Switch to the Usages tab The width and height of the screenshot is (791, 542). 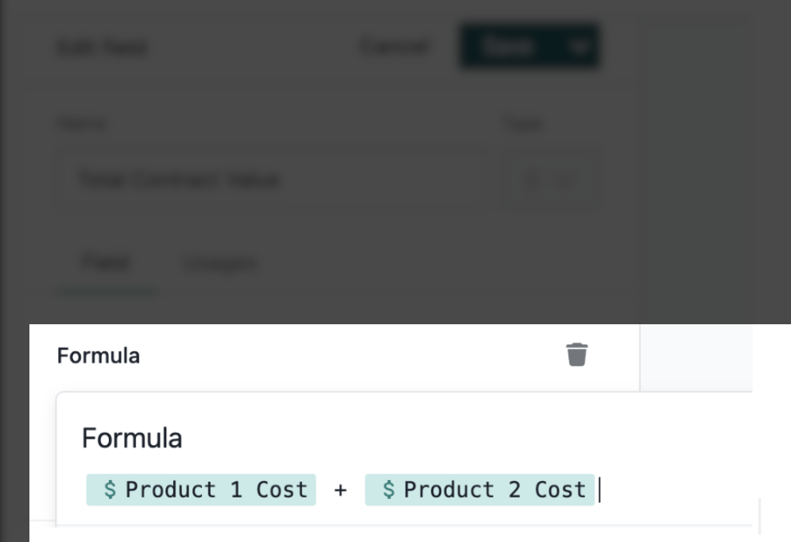219,263
